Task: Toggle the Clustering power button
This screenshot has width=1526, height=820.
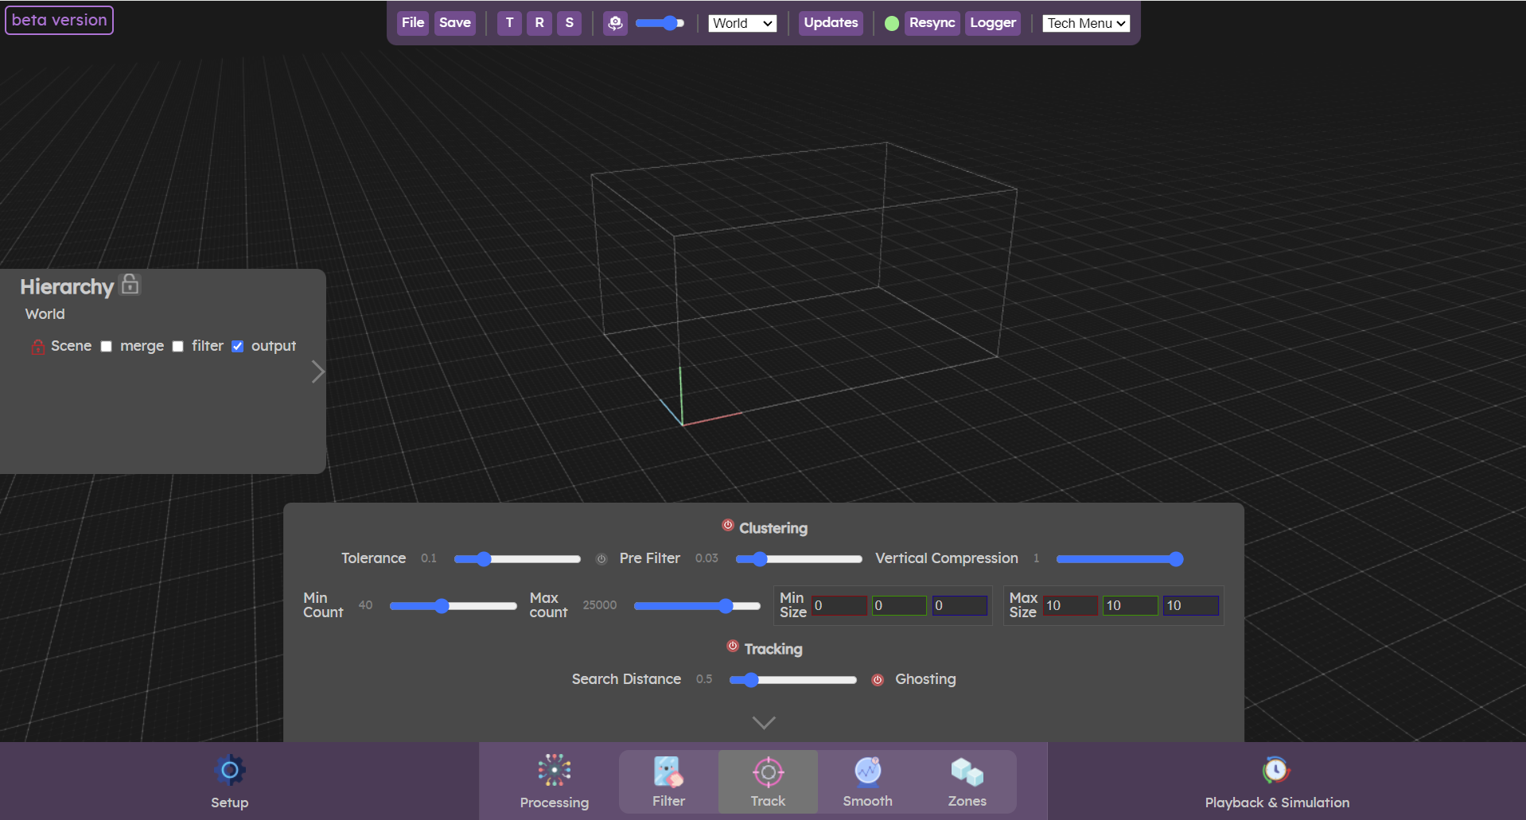Action: coord(726,525)
